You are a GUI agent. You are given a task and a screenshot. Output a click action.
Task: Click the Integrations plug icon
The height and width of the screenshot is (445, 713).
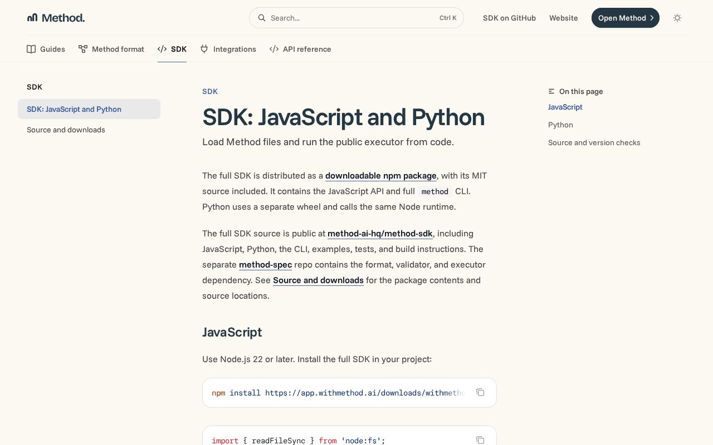(x=204, y=49)
